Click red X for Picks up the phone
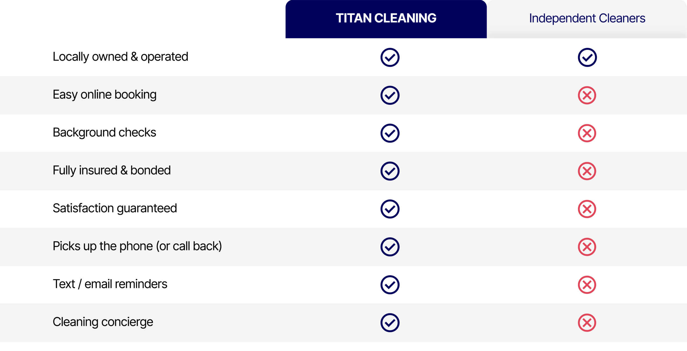The image size is (687, 351). (x=587, y=247)
